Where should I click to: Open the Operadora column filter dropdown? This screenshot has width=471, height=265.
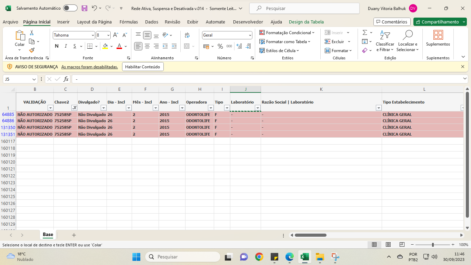tap(211, 108)
